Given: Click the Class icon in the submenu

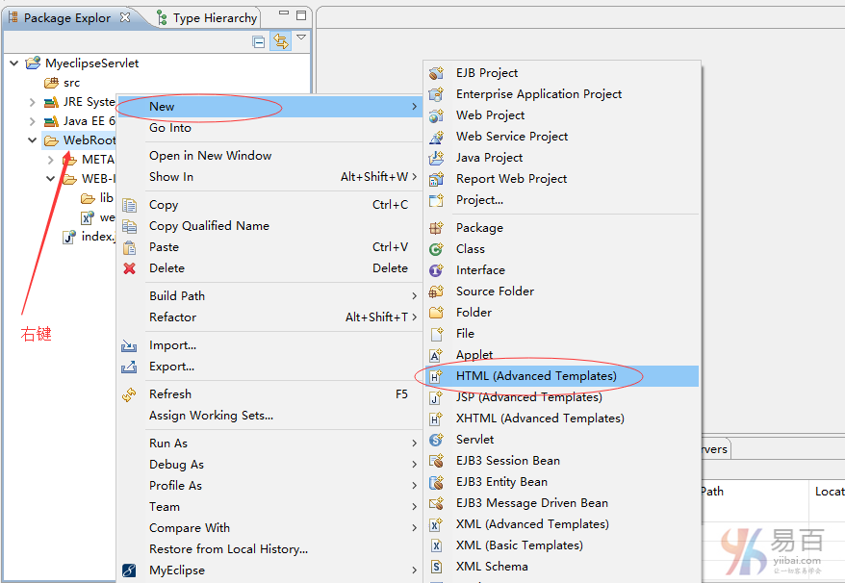Looking at the screenshot, I should [436, 249].
